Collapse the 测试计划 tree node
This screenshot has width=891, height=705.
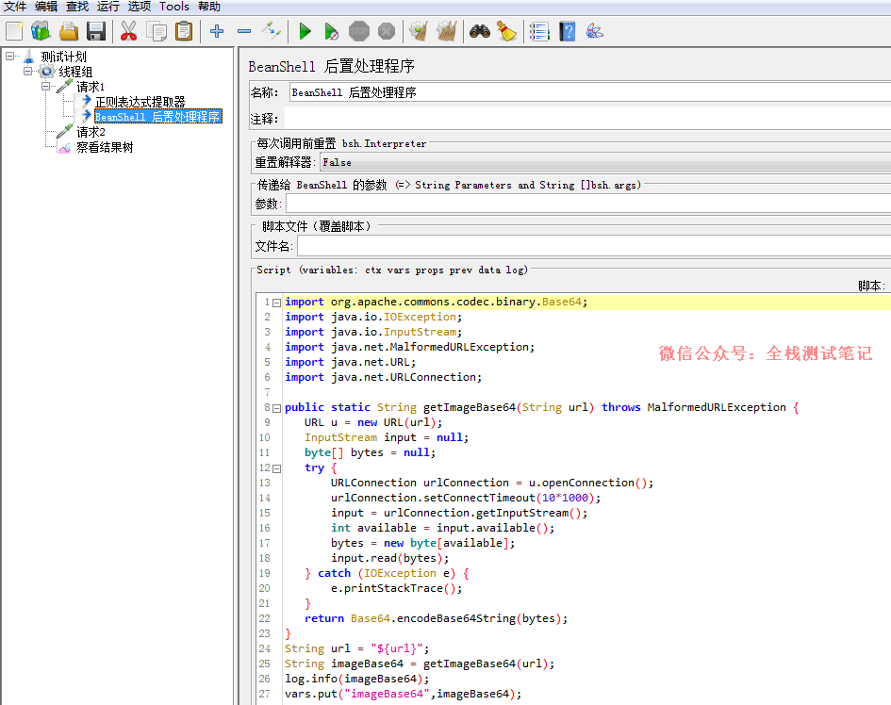[x=9, y=57]
